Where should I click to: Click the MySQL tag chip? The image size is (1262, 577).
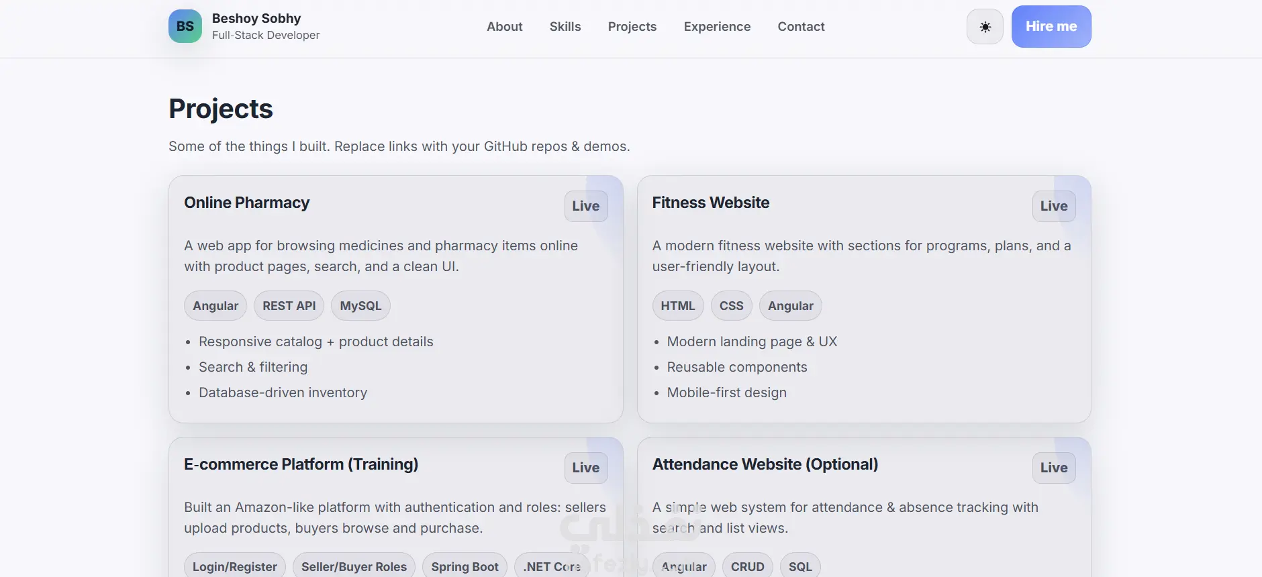360,306
